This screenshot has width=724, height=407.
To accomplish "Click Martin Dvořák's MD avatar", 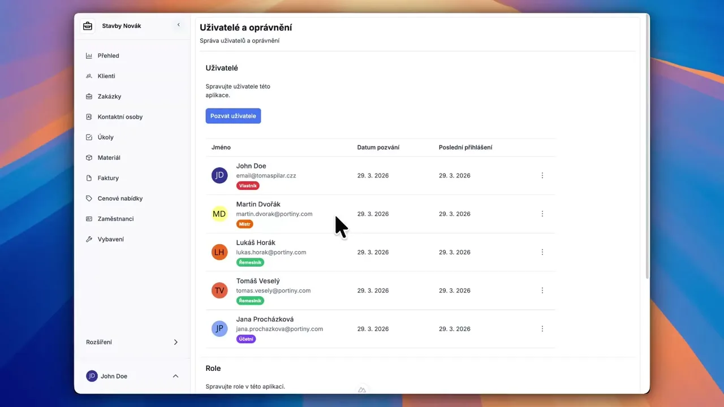I will (x=219, y=214).
